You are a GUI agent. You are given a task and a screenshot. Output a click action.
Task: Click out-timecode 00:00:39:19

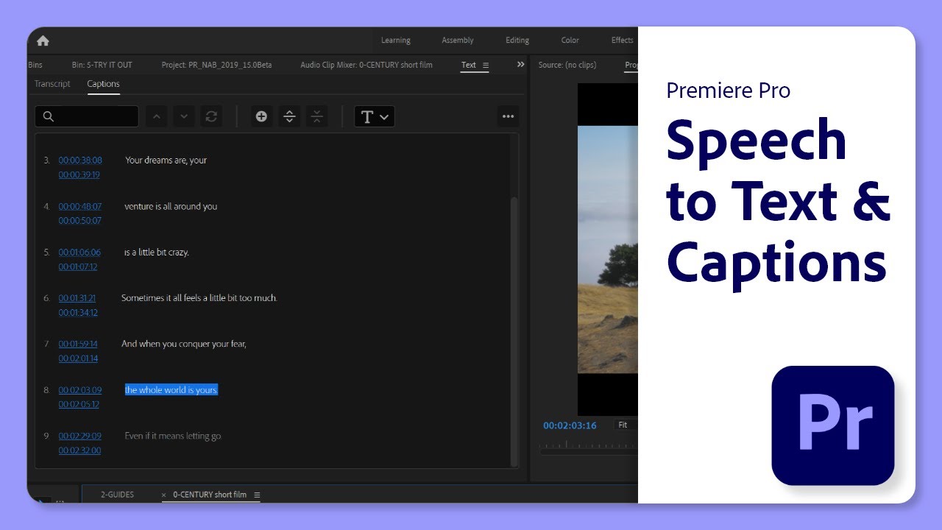coord(79,175)
